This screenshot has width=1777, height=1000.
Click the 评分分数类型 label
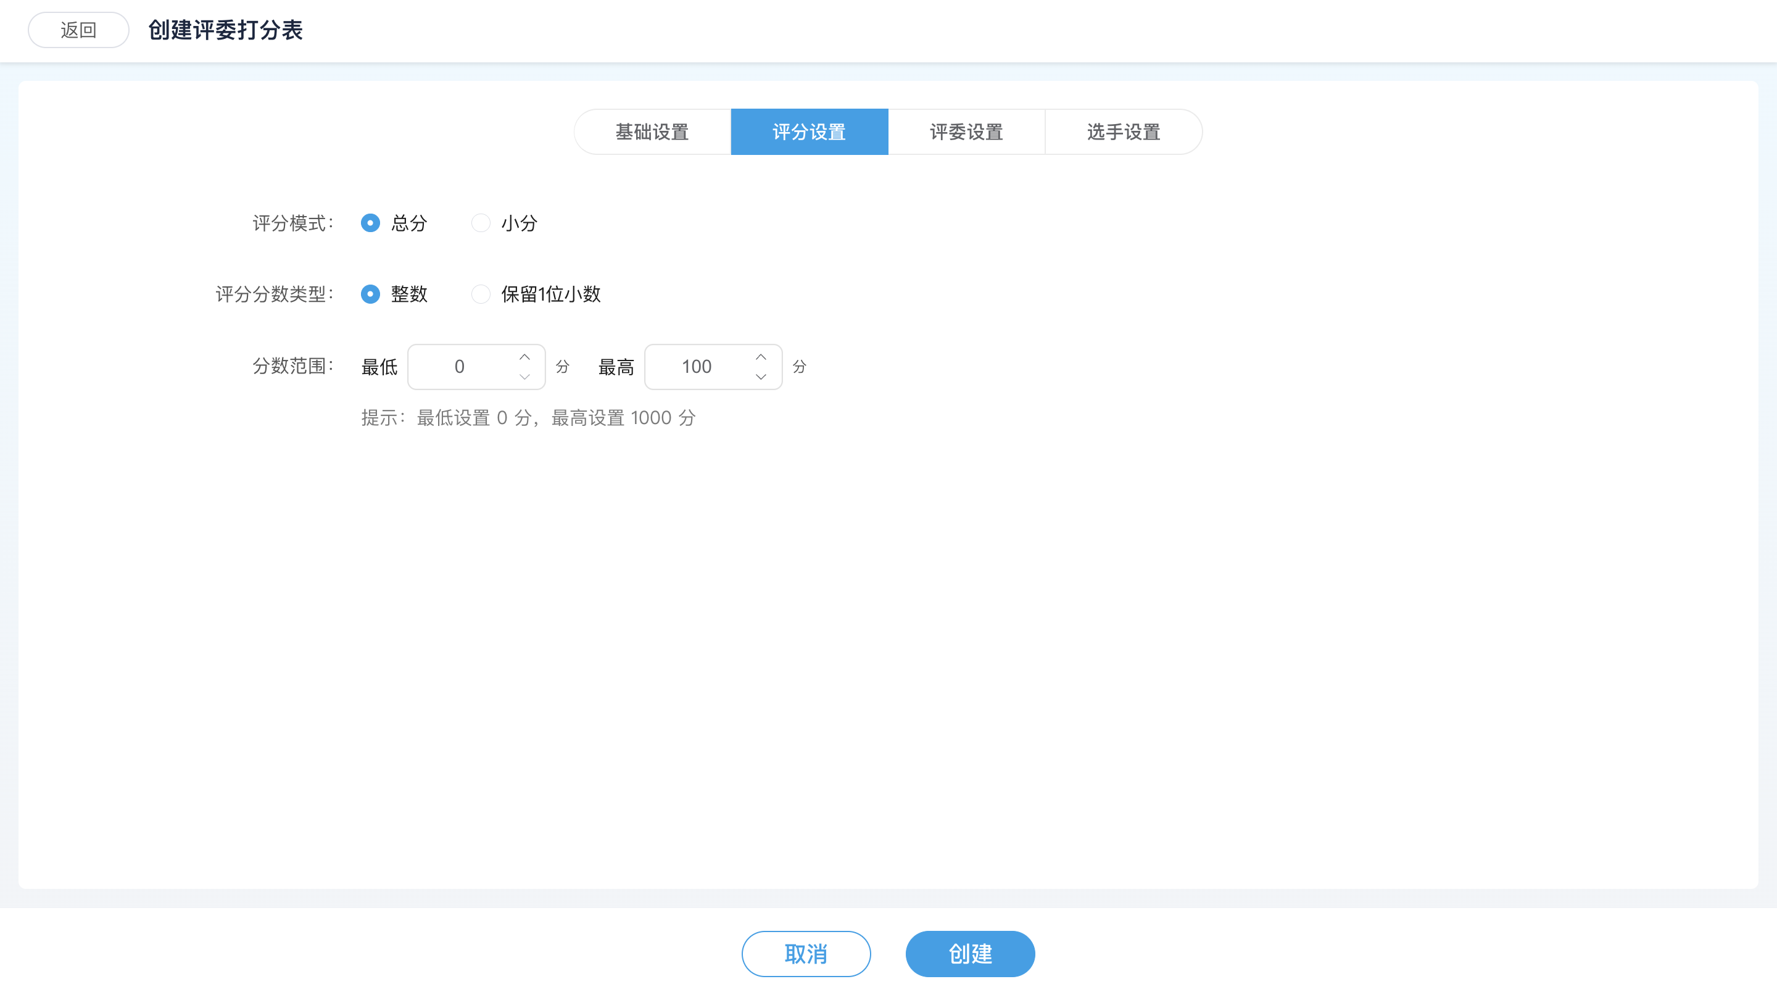(x=275, y=294)
